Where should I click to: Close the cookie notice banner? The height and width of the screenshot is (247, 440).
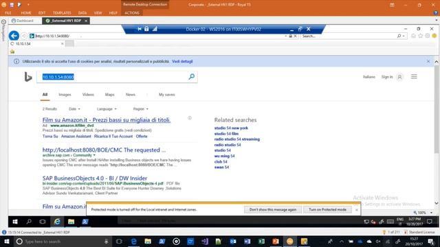[428, 61]
